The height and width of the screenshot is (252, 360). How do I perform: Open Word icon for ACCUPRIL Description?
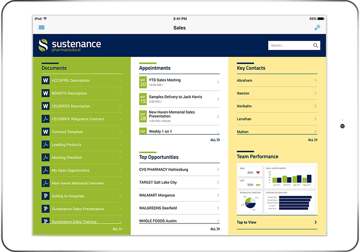pyautogui.click(x=45, y=80)
